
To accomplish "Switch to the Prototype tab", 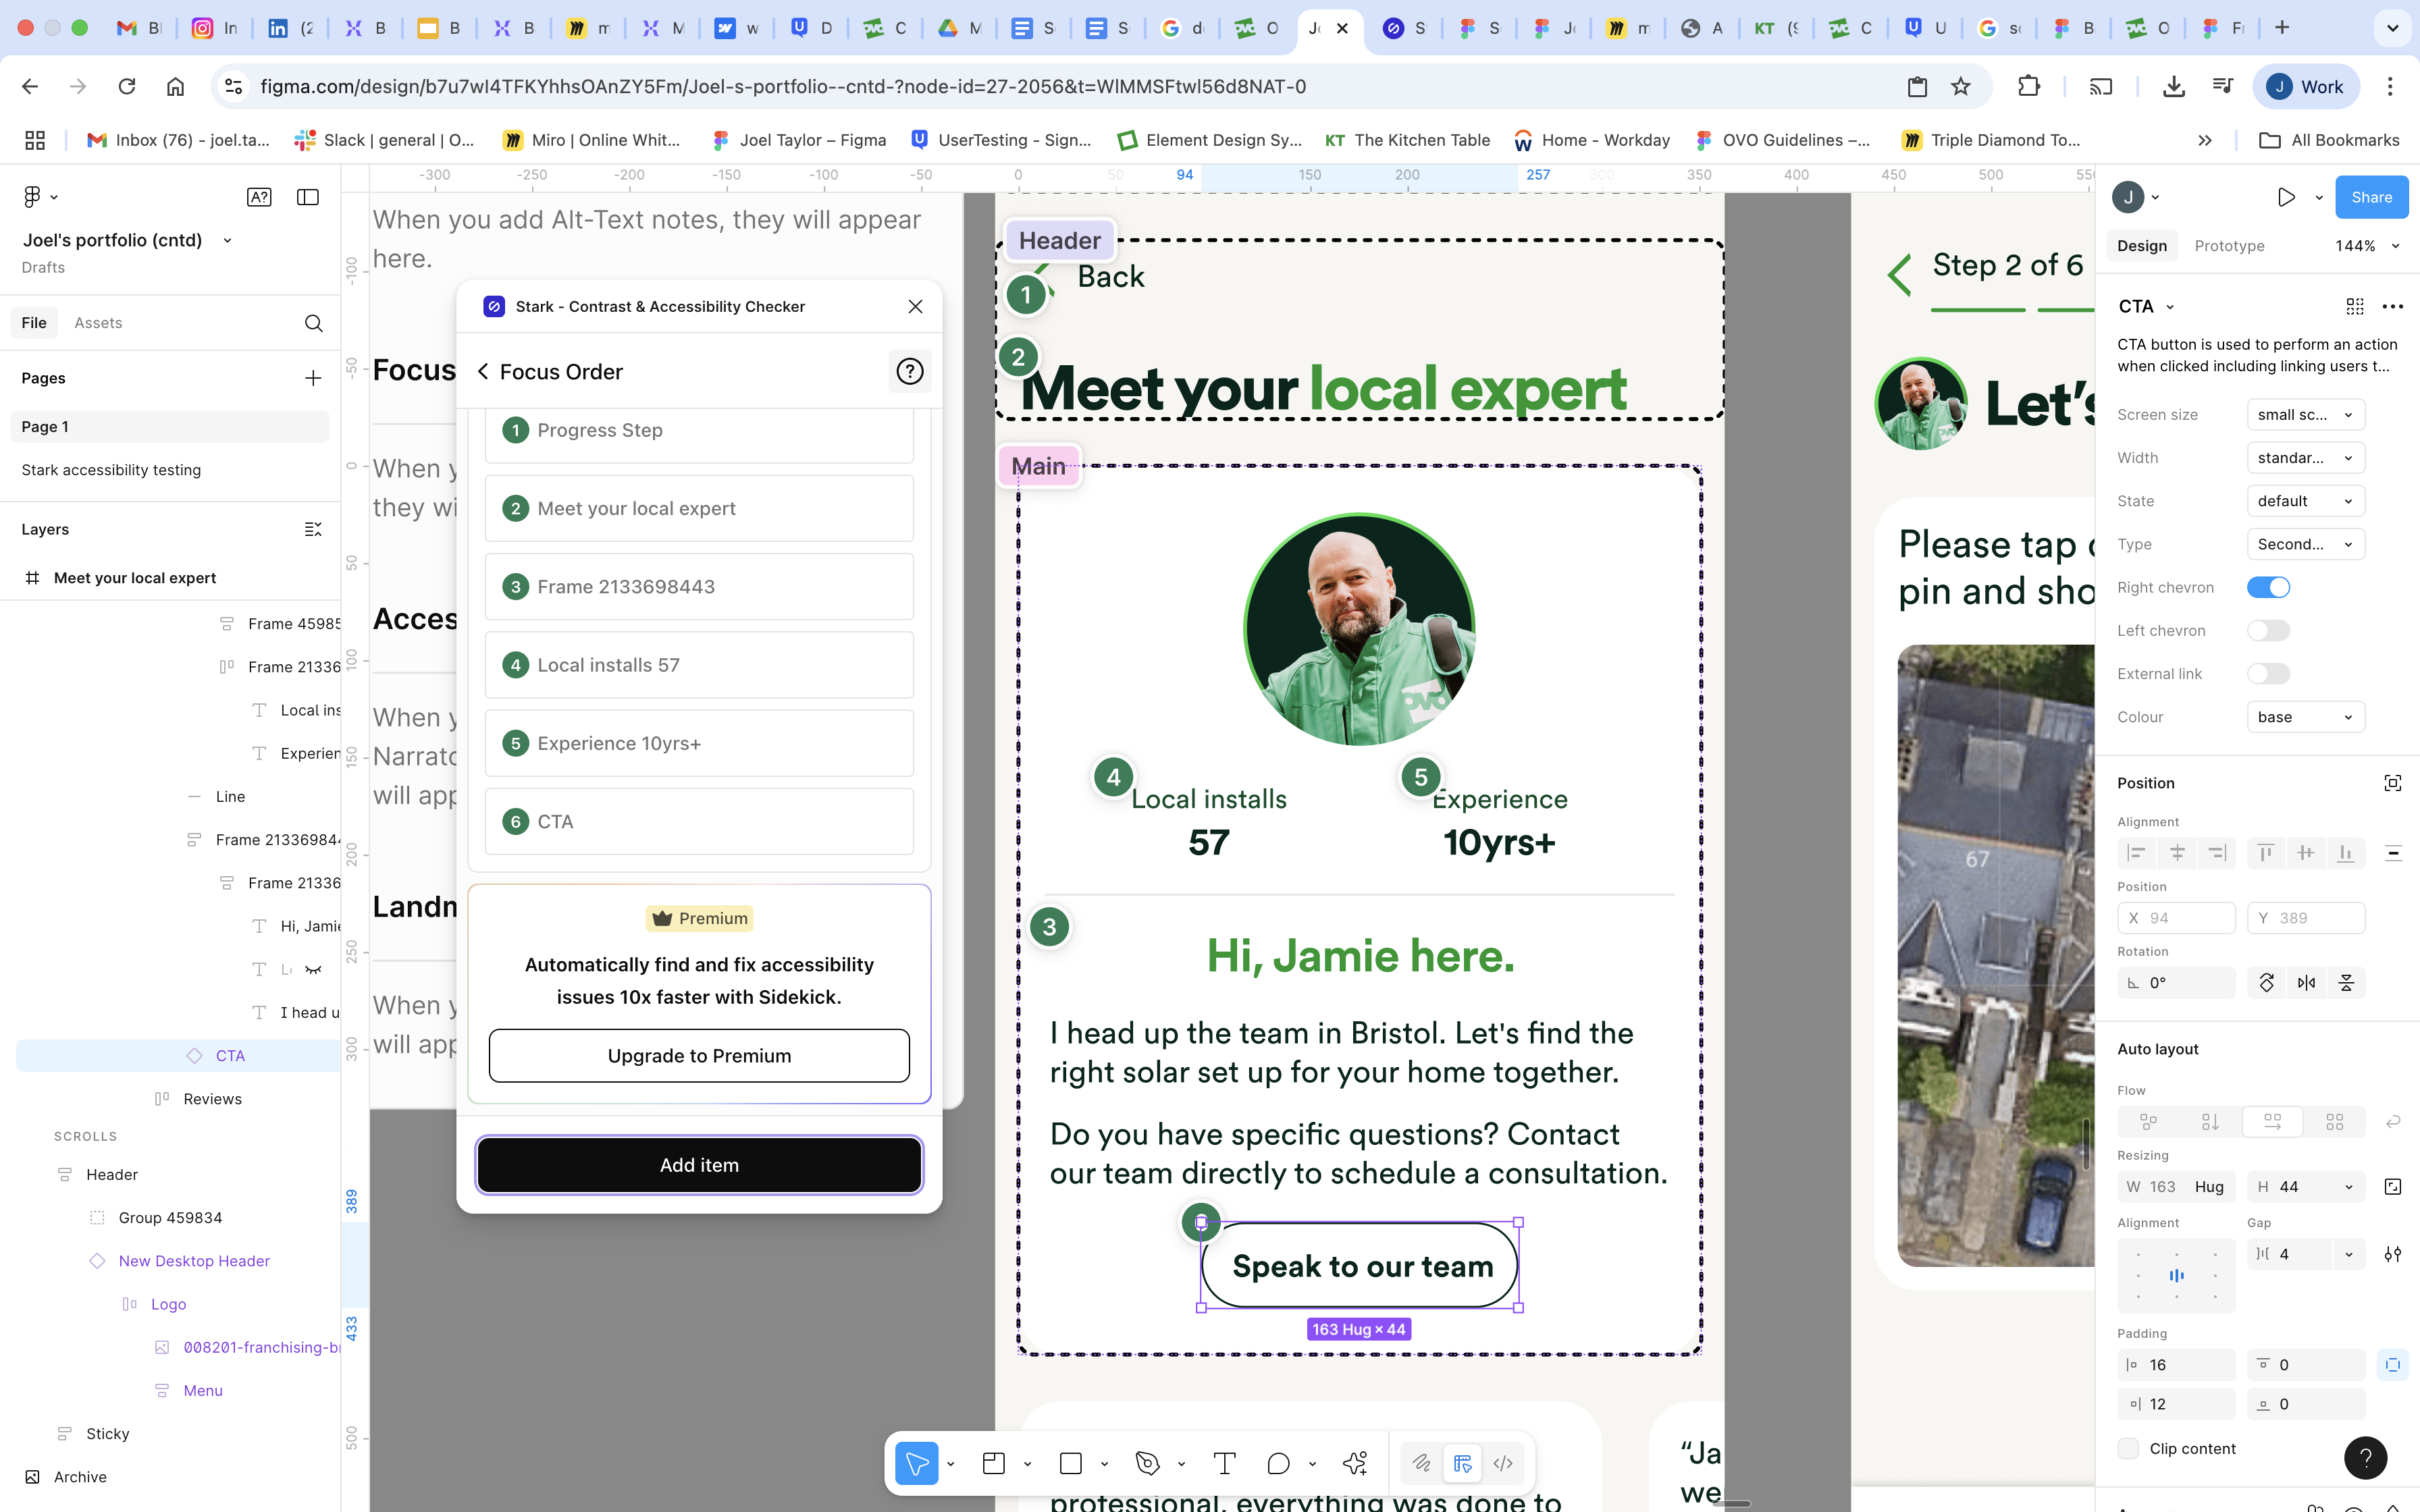I will [2229, 246].
